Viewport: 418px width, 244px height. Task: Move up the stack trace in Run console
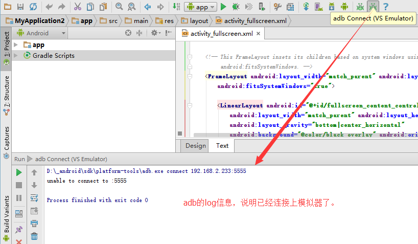[34, 172]
